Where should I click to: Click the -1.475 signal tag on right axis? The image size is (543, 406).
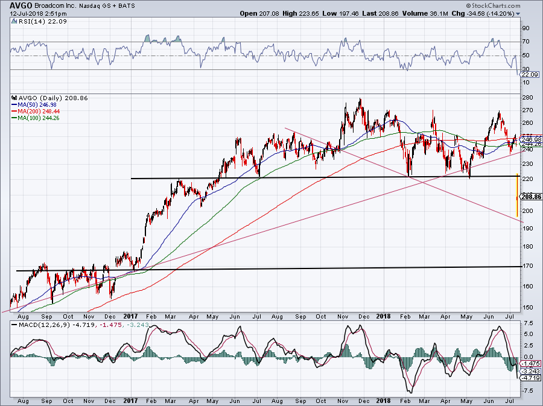(x=531, y=363)
